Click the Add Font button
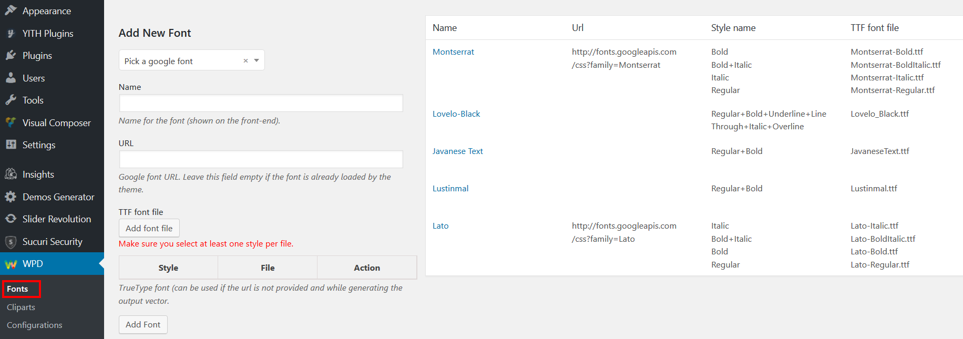 (143, 324)
